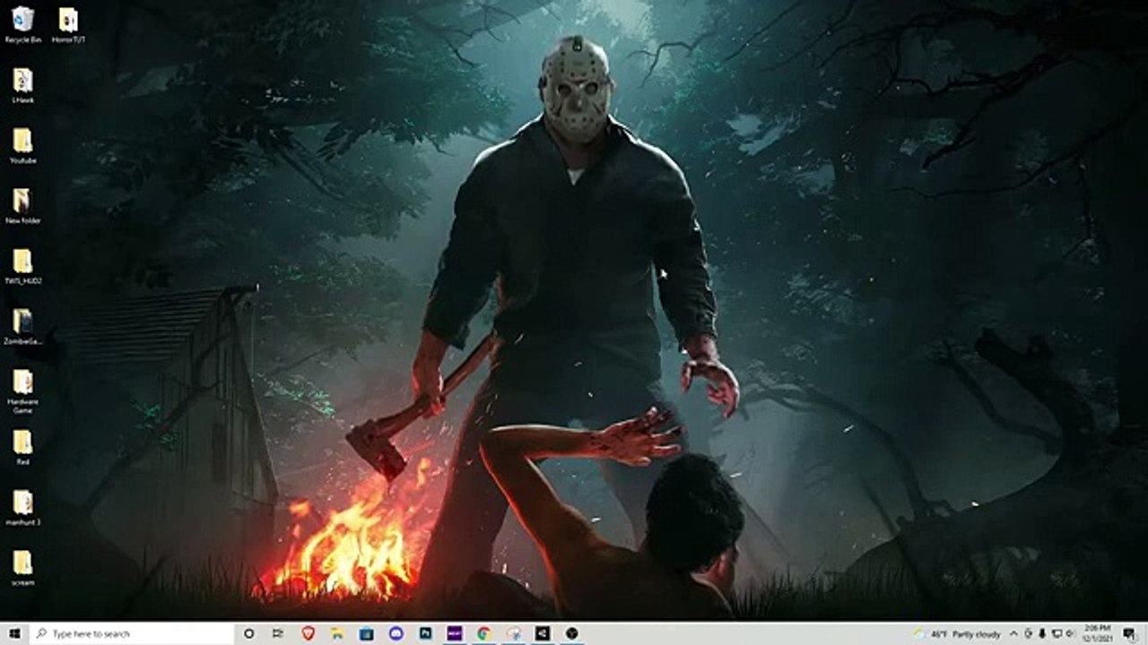Open the volume control in the tray

coord(1070,633)
